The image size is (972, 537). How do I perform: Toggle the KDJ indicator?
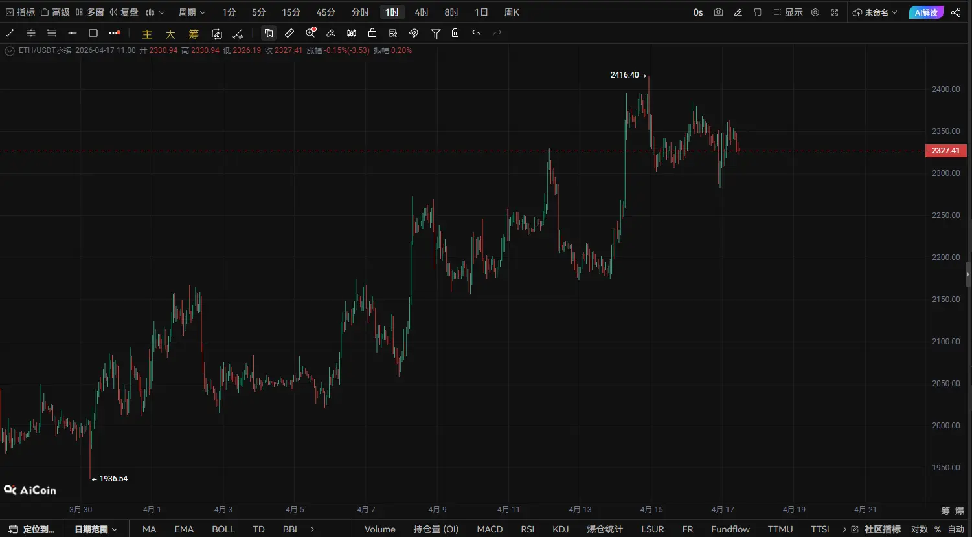tap(561, 529)
